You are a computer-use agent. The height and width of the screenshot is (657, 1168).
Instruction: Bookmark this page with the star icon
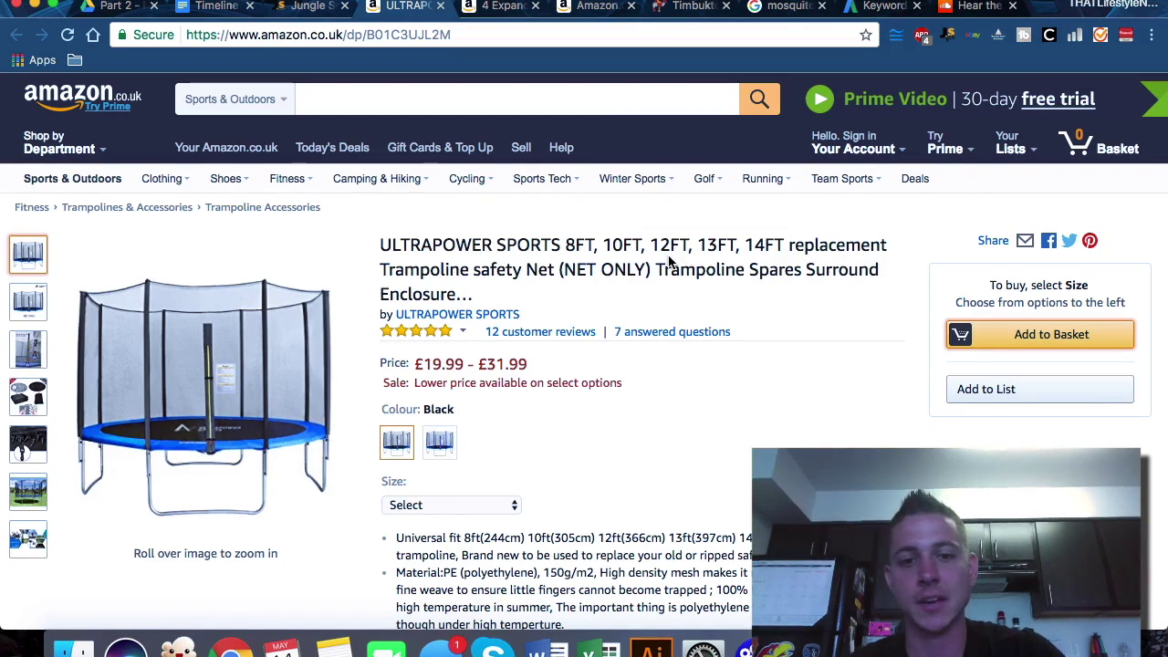point(866,35)
